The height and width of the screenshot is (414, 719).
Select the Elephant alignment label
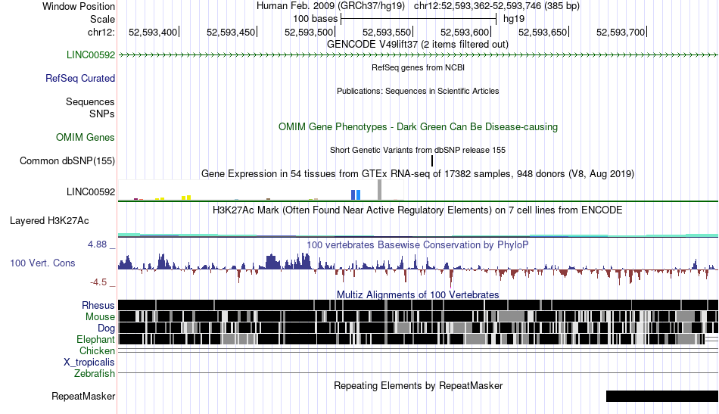(95, 340)
